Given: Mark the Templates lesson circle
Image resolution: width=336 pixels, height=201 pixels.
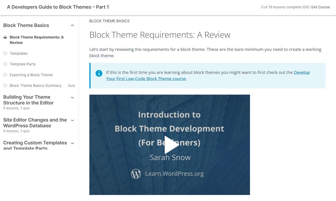Looking at the screenshot, I should coord(5,53).
